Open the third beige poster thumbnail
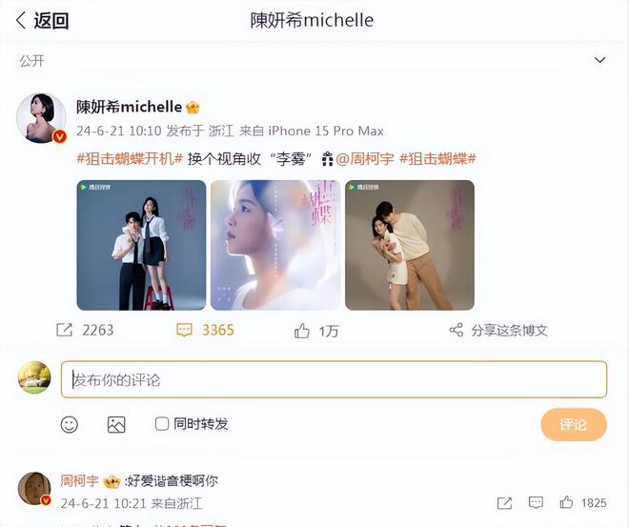The image size is (629, 527). tap(410, 245)
